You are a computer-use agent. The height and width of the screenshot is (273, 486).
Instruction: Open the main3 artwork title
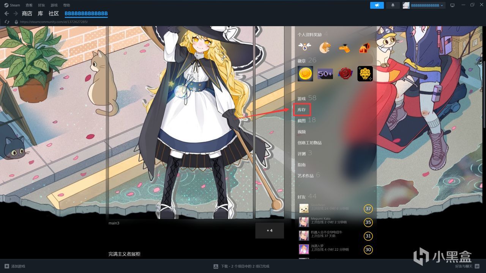tap(114, 223)
